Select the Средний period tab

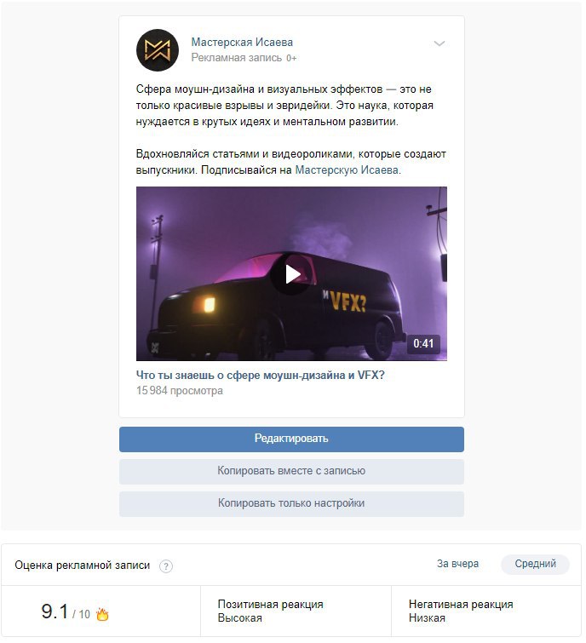[535, 564]
